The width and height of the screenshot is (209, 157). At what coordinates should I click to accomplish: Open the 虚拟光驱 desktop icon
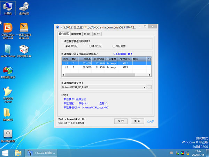pos(24,7)
